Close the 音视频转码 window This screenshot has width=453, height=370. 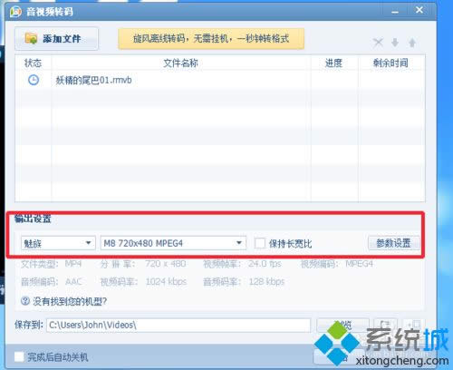pos(419,10)
